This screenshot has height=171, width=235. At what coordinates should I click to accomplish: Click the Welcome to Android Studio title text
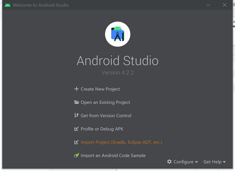point(41,5)
